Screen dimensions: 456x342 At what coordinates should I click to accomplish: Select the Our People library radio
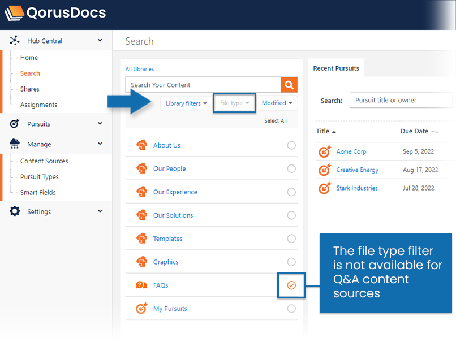(291, 168)
